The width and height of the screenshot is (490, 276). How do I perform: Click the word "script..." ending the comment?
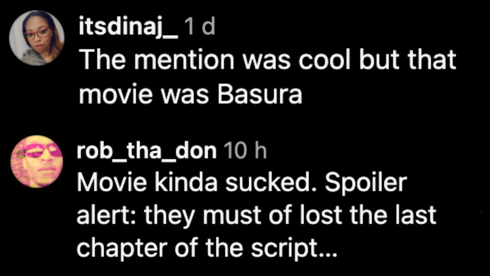pos(294,248)
